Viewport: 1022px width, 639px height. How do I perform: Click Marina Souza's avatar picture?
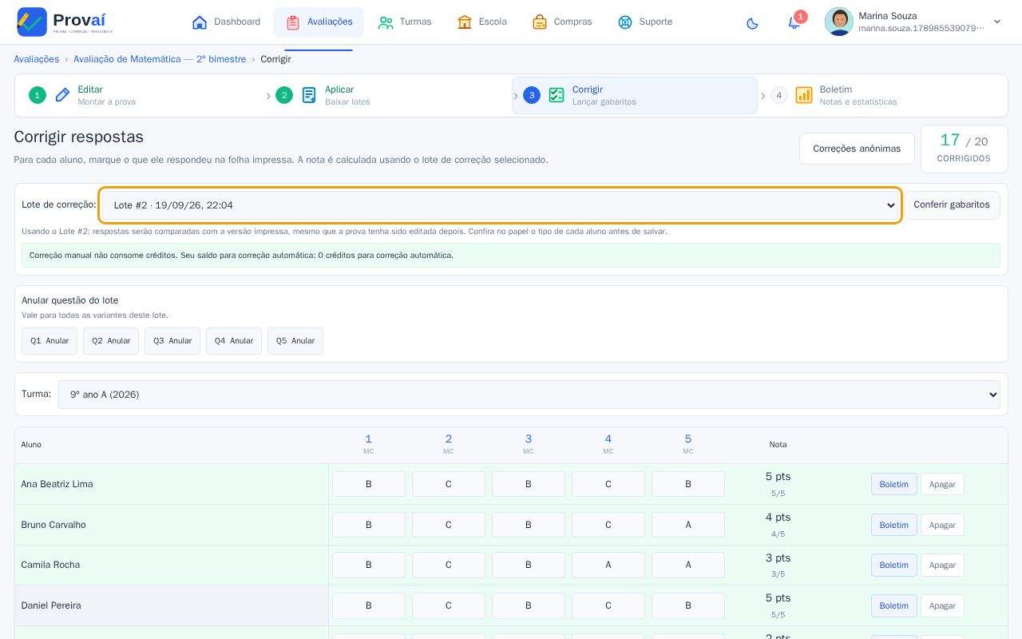point(839,22)
